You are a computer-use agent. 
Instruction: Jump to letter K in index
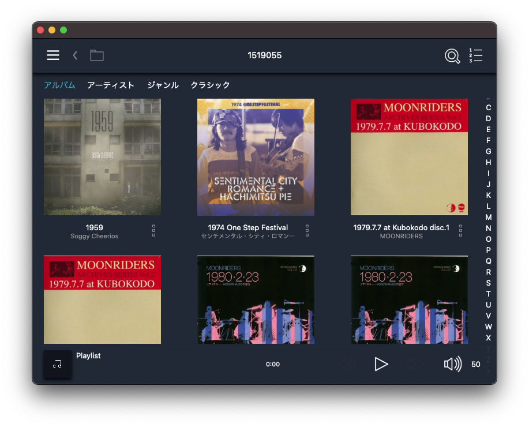(488, 196)
